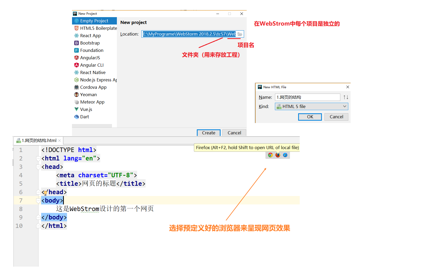
Task: Click the Name field in New HTML File
Action: point(307,97)
